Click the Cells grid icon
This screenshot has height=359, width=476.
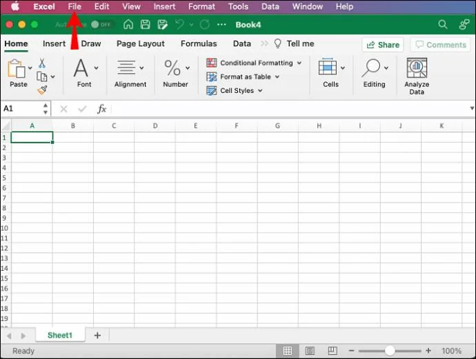327,66
